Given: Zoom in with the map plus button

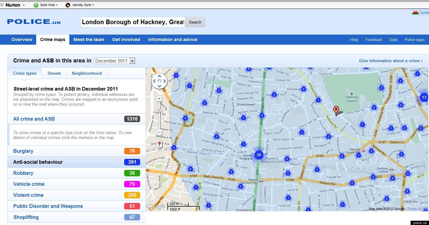Looking at the screenshot, I should click(159, 99).
